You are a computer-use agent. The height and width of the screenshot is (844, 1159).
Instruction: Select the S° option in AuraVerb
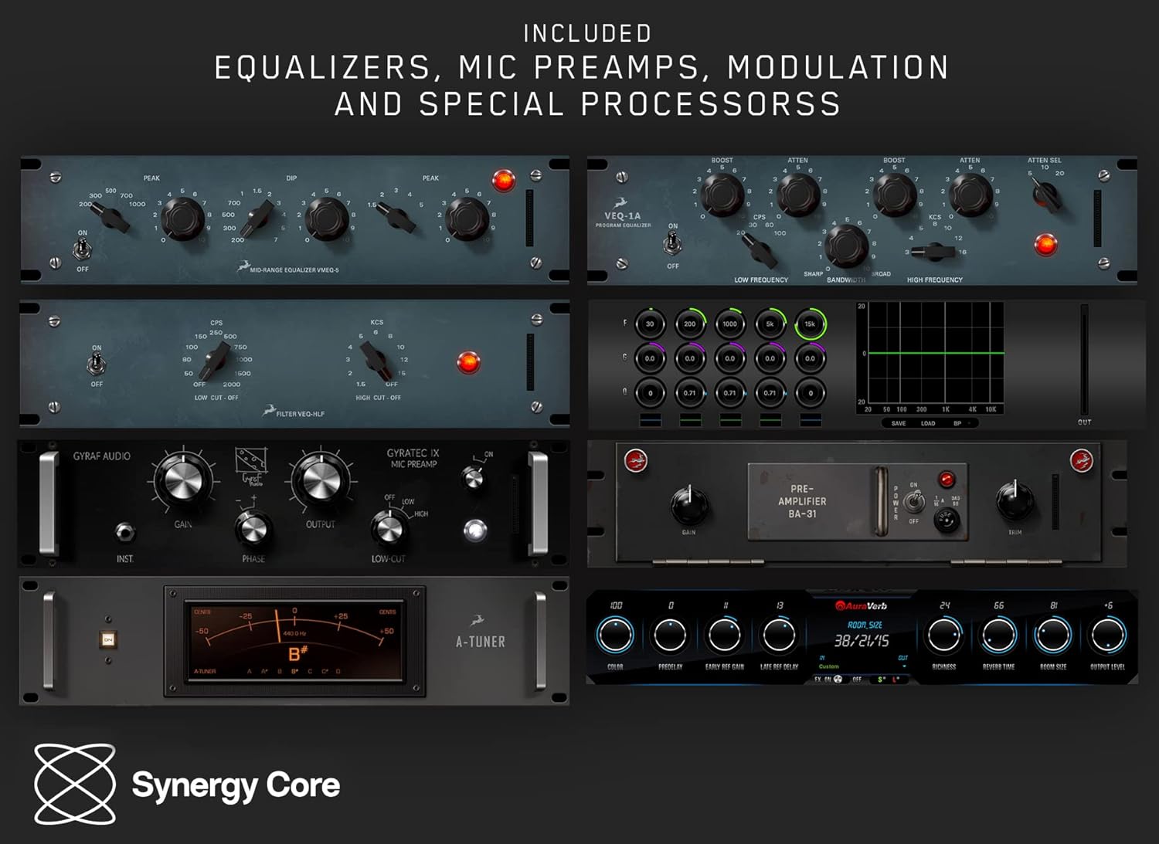[880, 680]
